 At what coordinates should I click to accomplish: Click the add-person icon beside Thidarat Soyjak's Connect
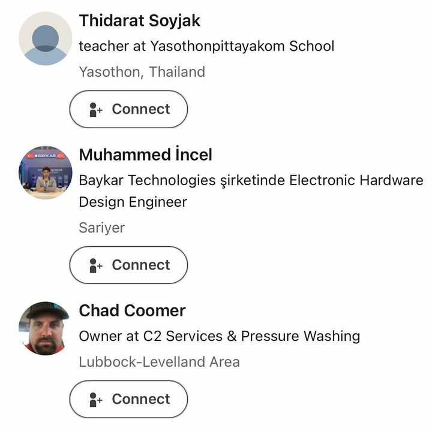click(95, 110)
